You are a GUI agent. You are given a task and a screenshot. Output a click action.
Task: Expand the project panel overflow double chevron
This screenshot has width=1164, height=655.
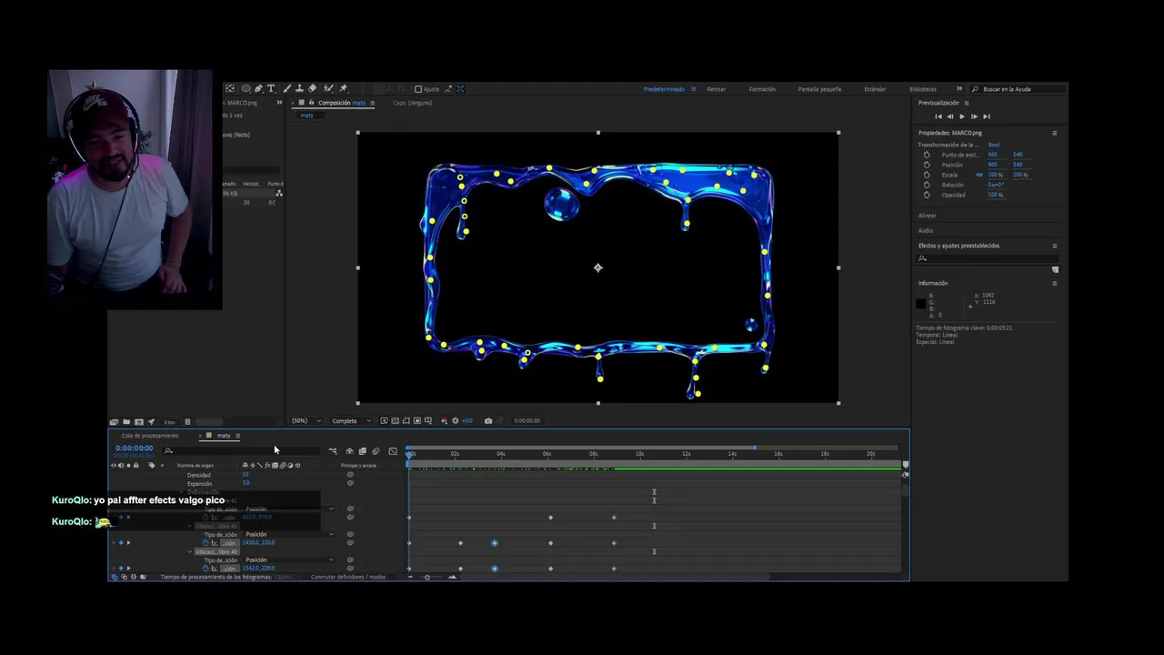click(x=279, y=103)
